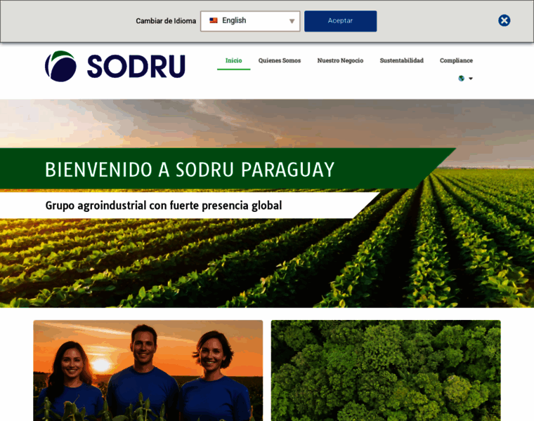534x421 pixels.
Task: Open the Nuestro Negocio menu
Action: click(x=340, y=60)
